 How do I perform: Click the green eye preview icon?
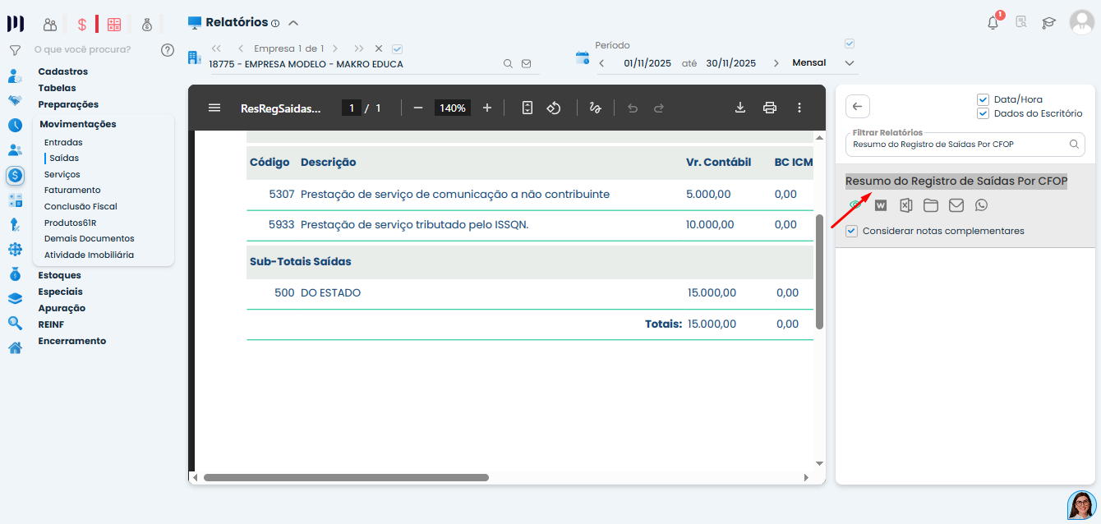coord(855,205)
